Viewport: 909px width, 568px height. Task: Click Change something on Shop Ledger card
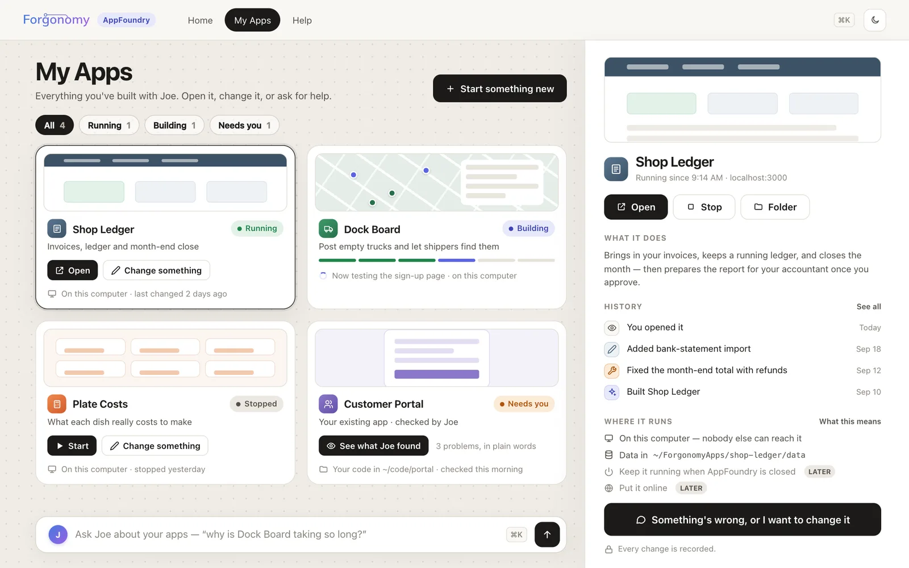(156, 270)
